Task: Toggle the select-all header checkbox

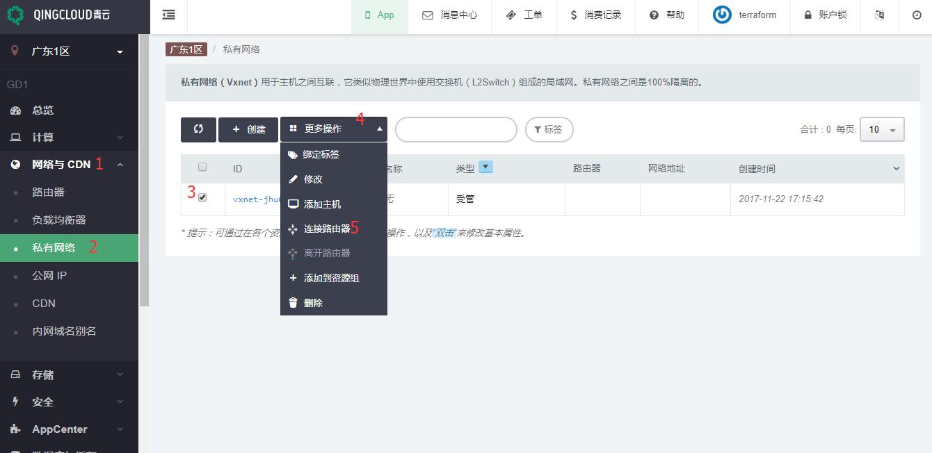Action: pos(202,167)
